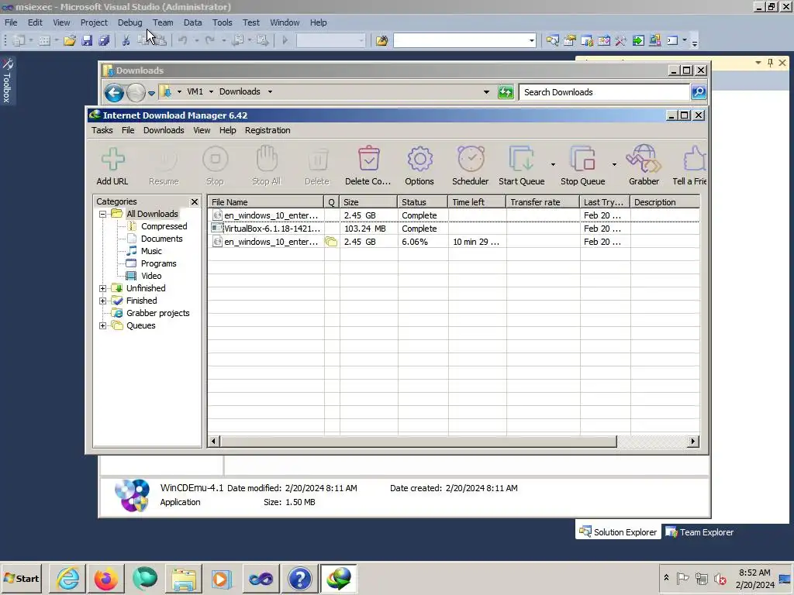794x595 pixels.
Task: Open the Downloads address bar history dropdown
Action: tap(486, 92)
